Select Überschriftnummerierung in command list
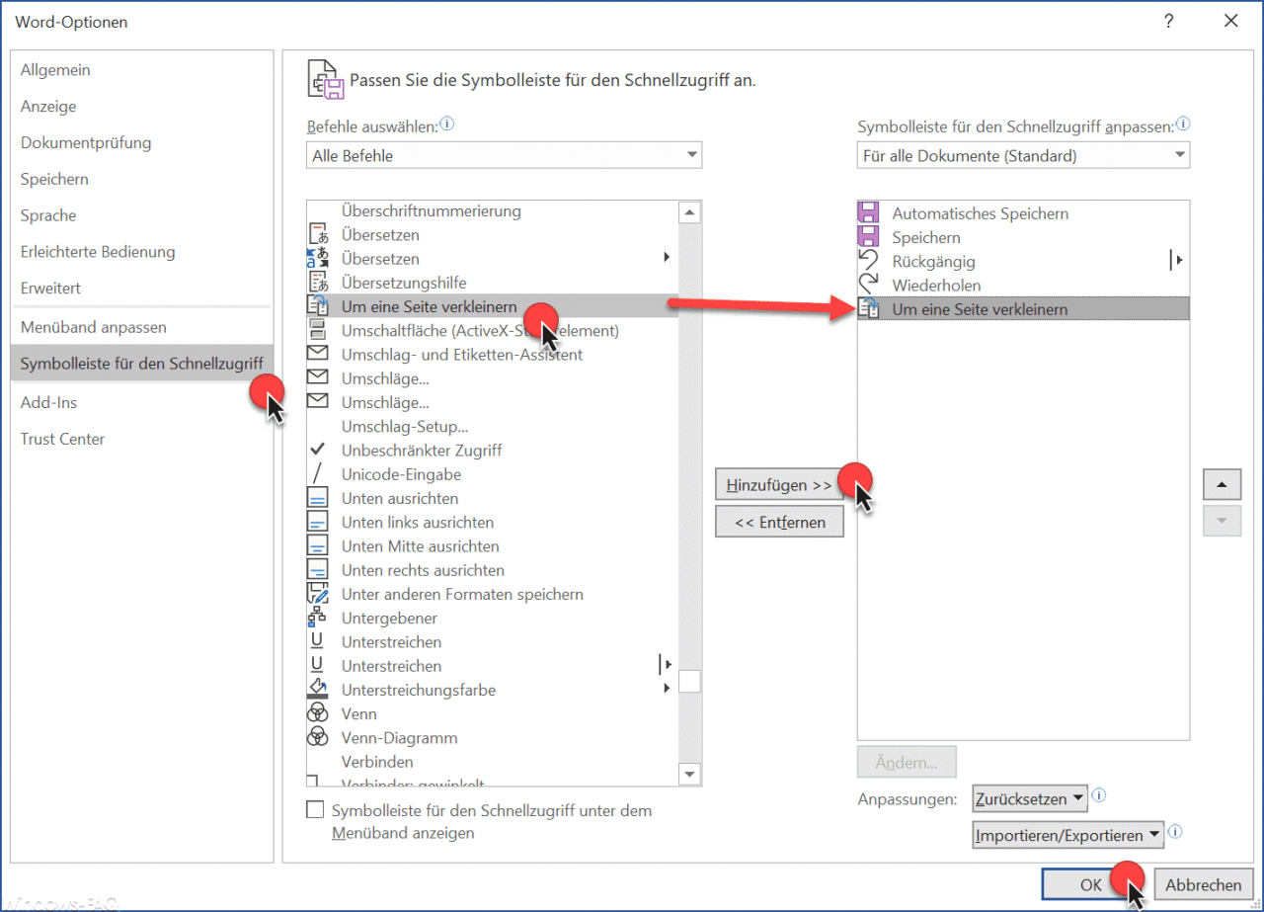Screen dimensions: 1264x912 (x=493, y=210)
